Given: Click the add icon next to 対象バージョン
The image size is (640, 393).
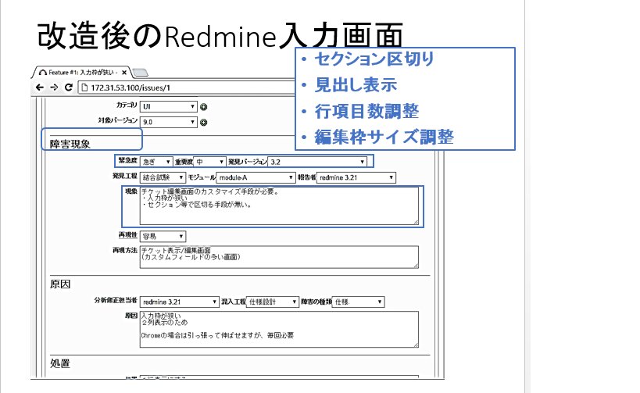Looking at the screenshot, I should pos(204,122).
